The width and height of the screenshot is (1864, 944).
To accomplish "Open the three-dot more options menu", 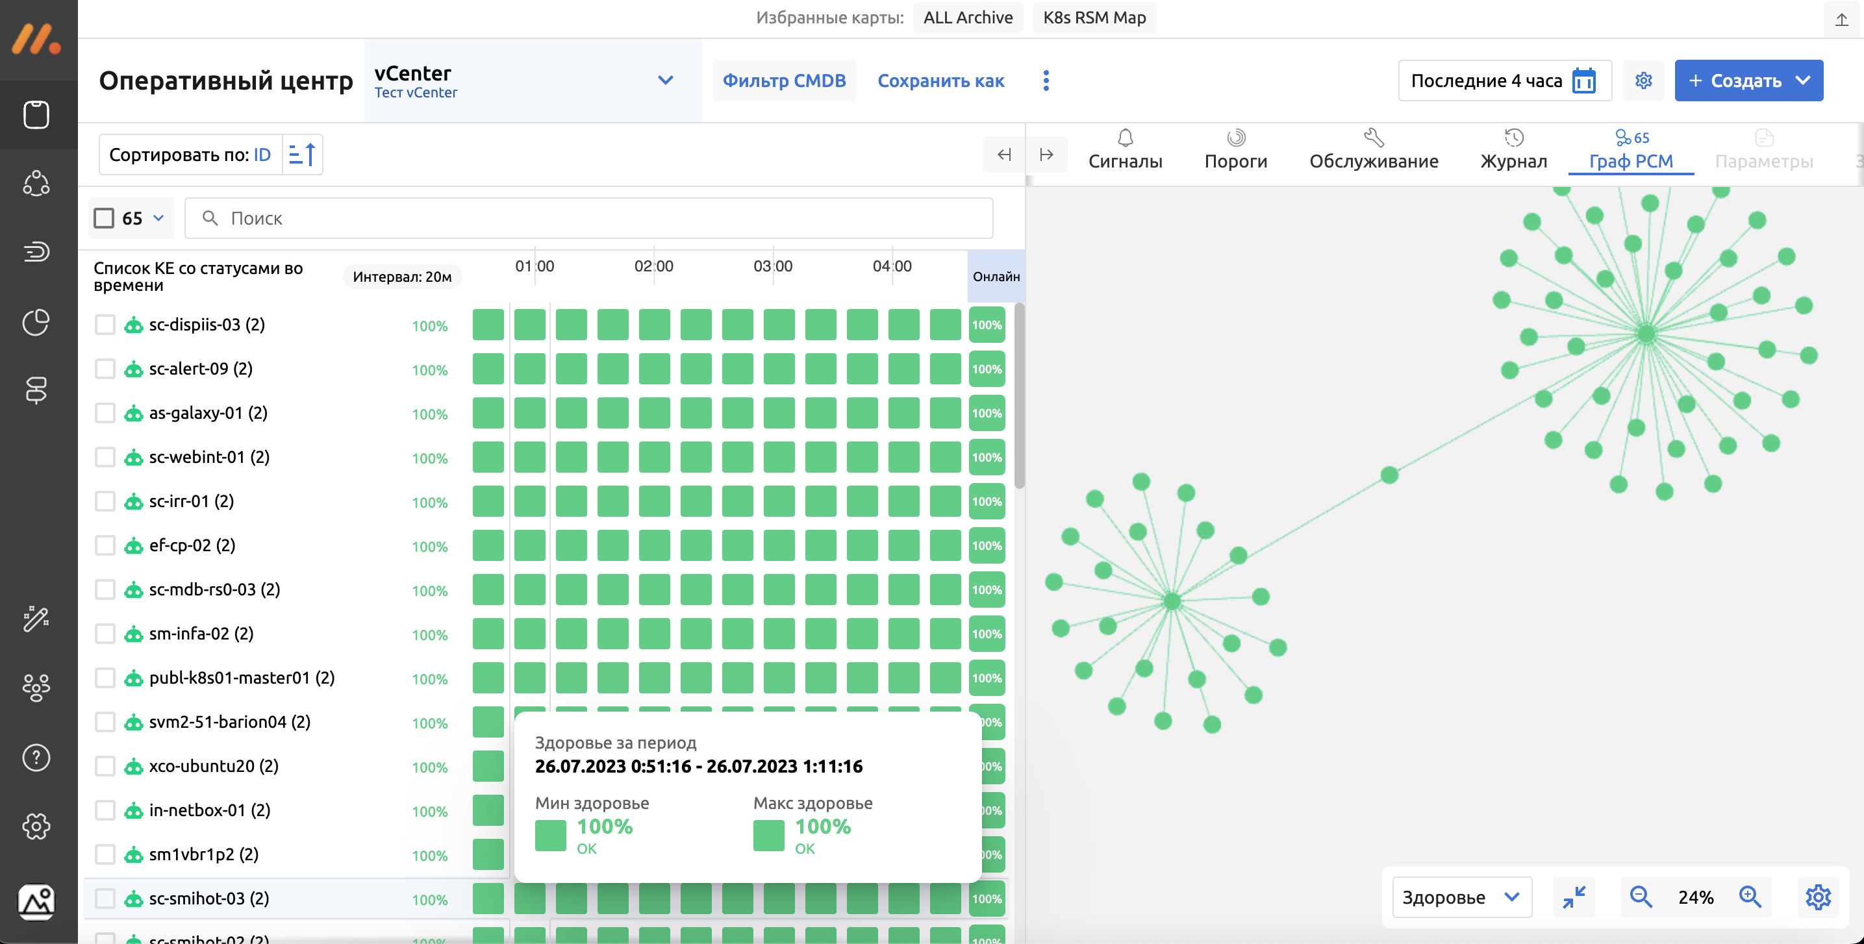I will pos(1046,81).
